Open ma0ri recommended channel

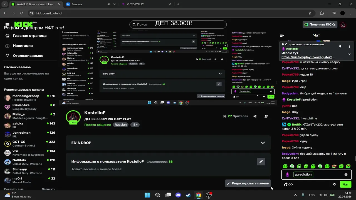pos(30,180)
